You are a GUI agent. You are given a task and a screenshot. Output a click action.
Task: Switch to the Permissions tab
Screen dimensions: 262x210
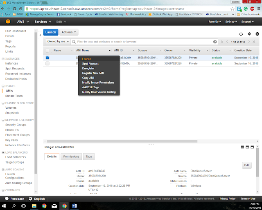(71, 156)
